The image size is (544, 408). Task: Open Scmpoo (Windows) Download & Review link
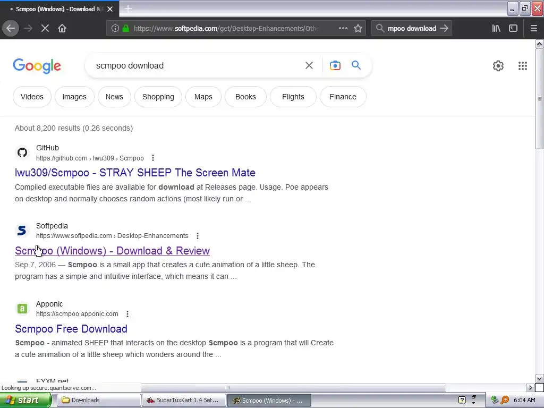[x=113, y=251]
